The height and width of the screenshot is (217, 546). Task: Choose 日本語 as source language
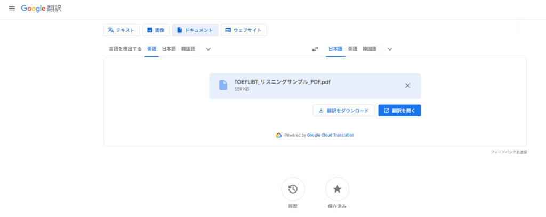[168, 49]
